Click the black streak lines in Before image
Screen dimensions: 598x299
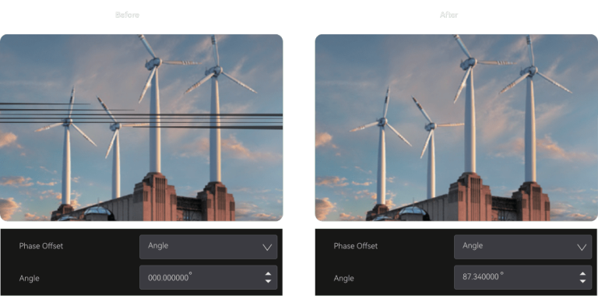pos(141,115)
